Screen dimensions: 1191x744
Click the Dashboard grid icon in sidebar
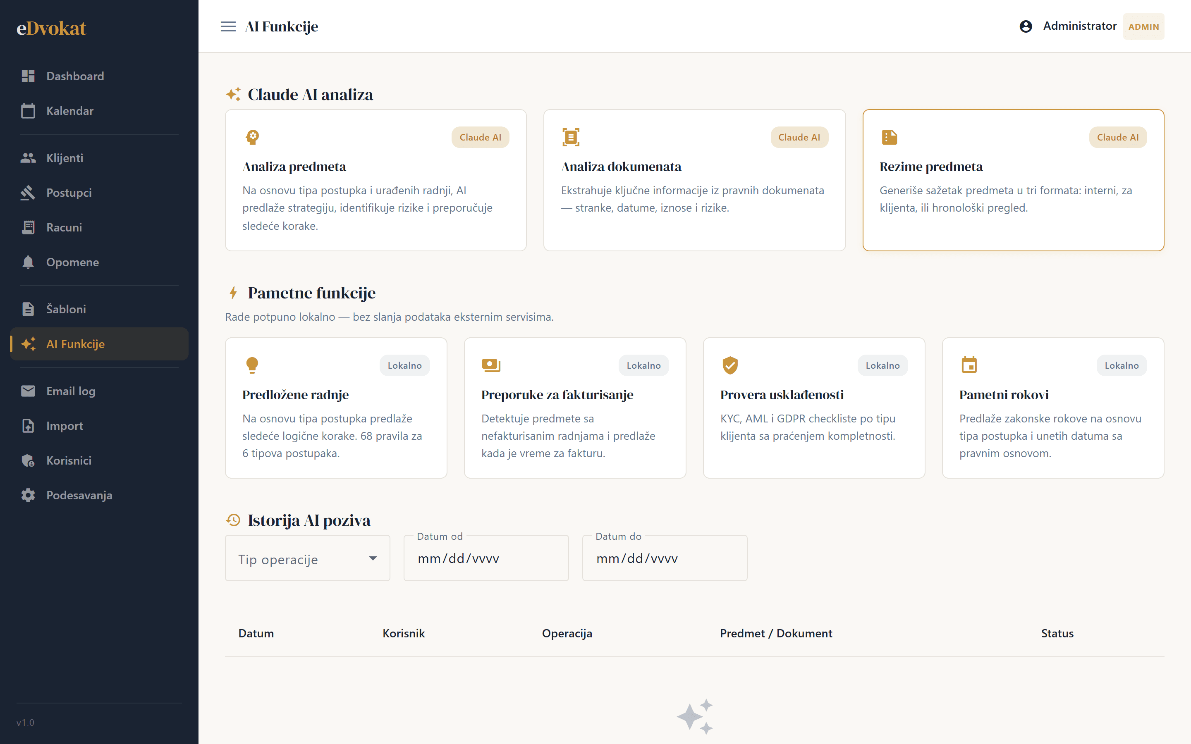28,76
